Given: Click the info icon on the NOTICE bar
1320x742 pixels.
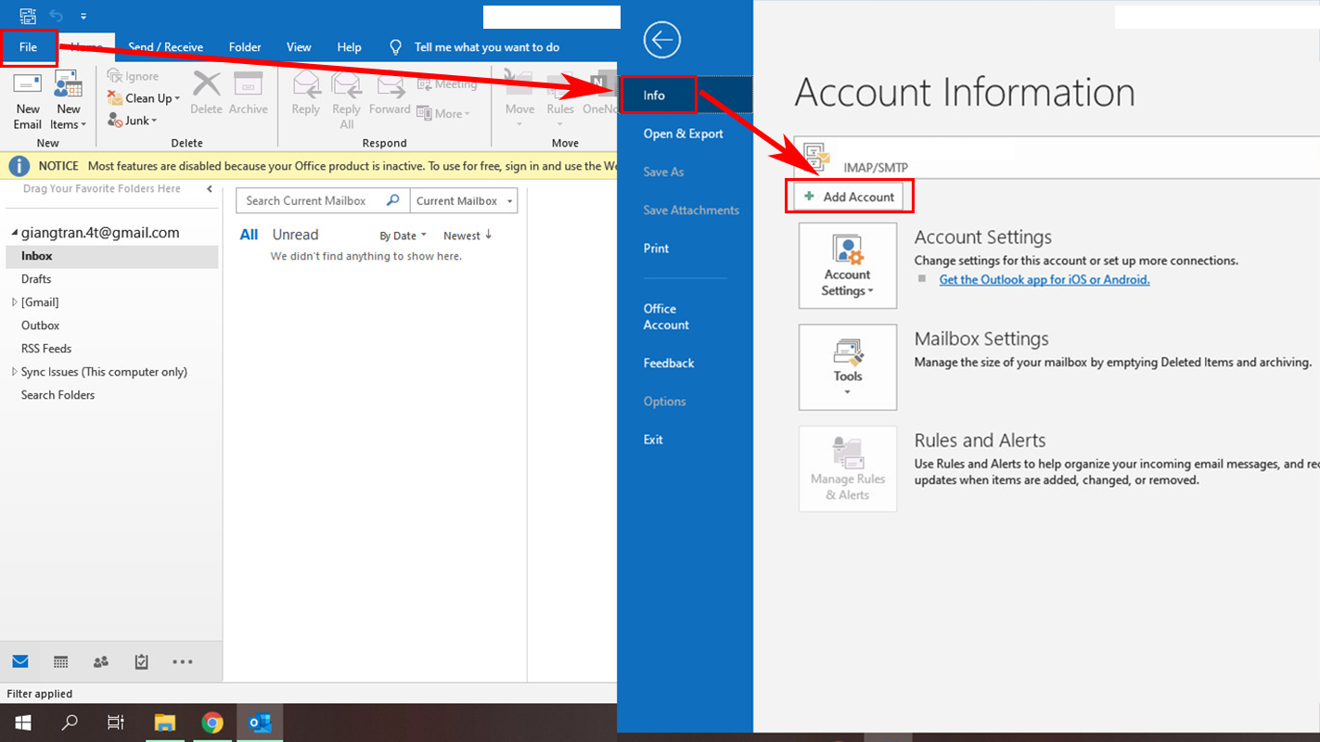Looking at the screenshot, I should [x=19, y=166].
